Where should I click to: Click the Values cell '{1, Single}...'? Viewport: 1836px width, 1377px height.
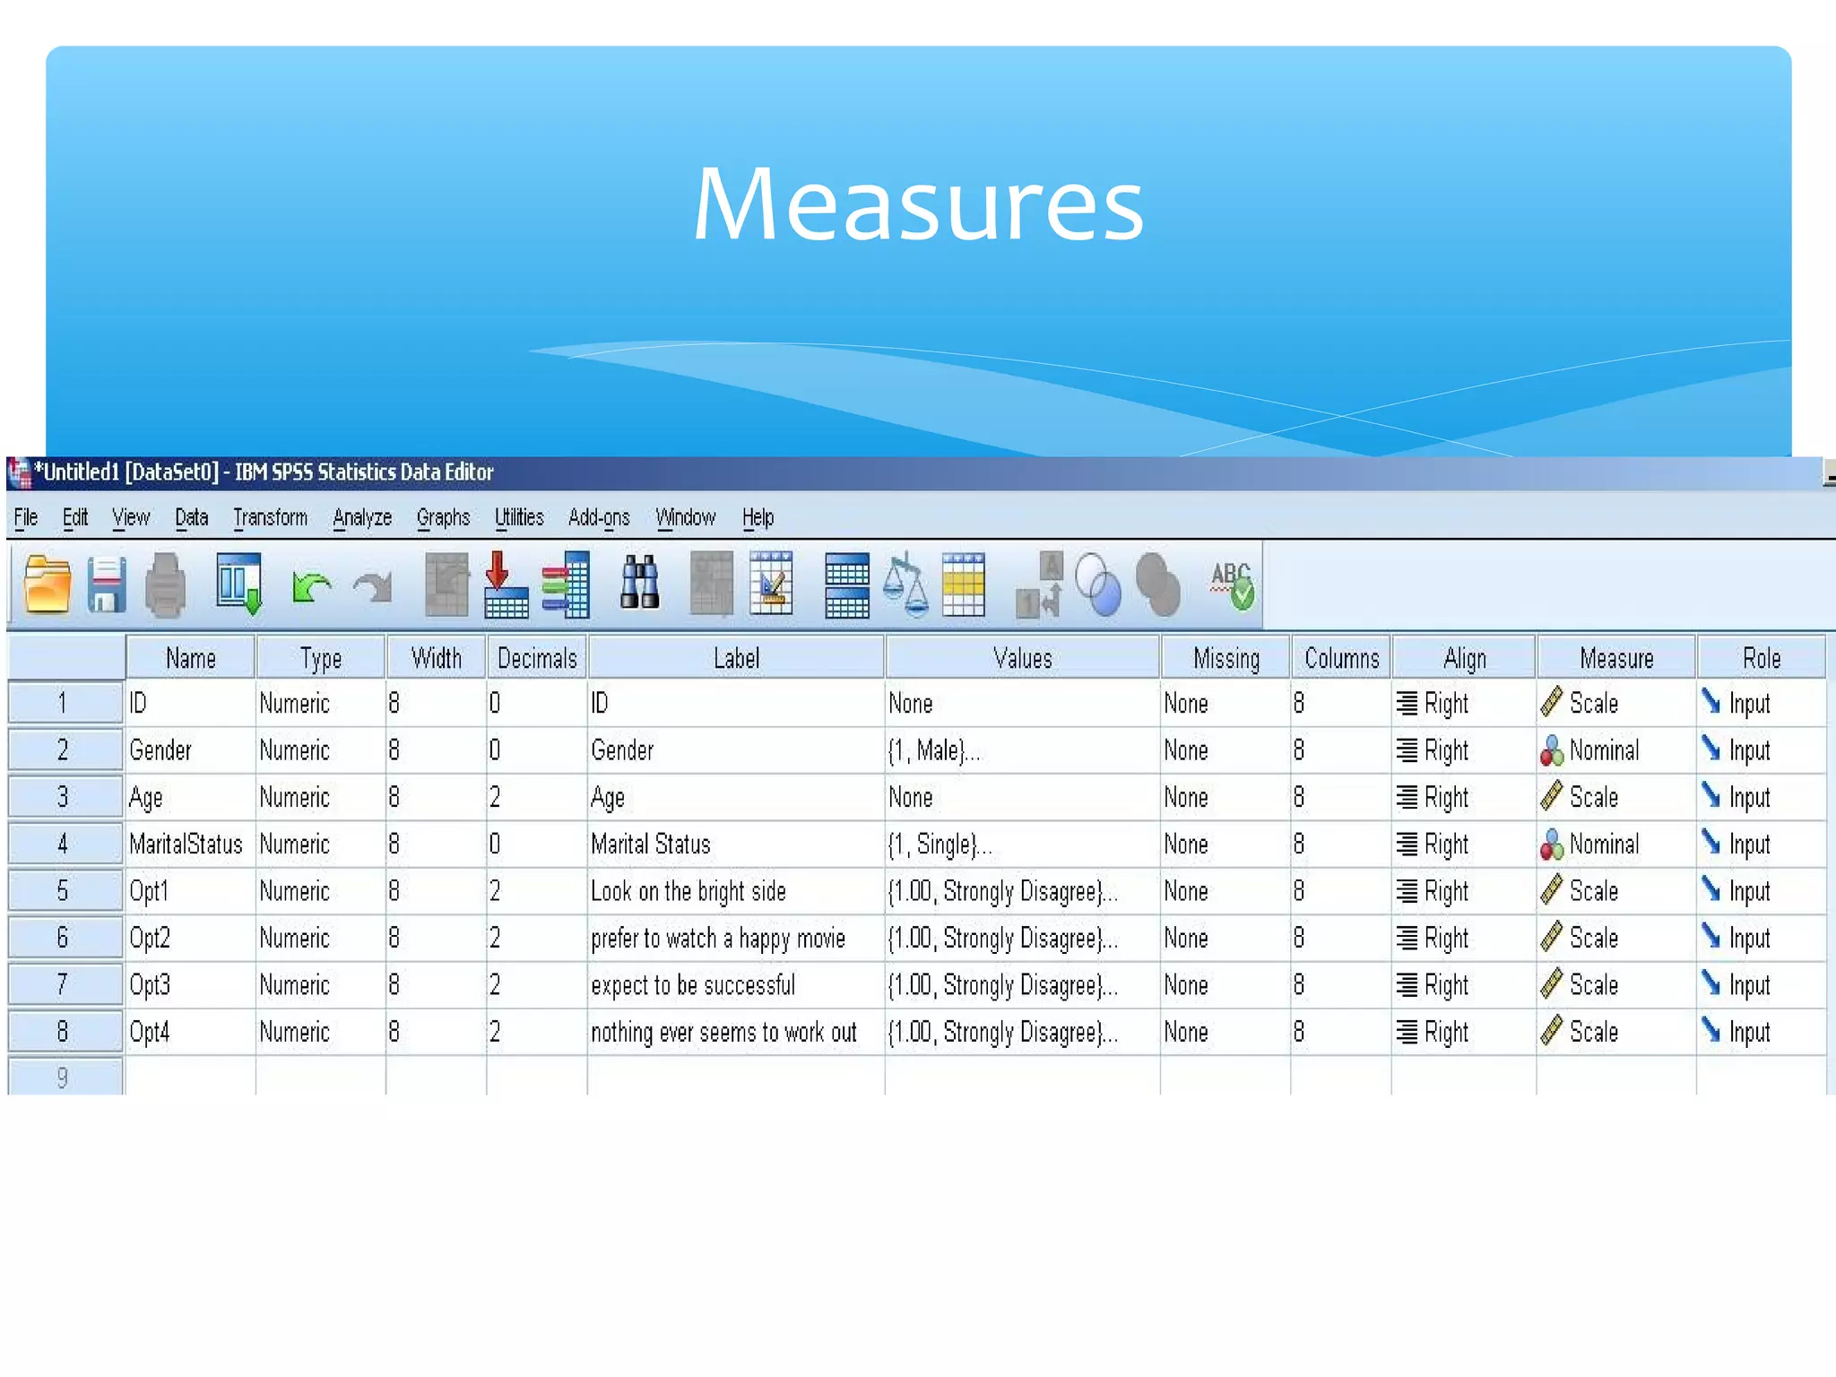tap(1022, 844)
